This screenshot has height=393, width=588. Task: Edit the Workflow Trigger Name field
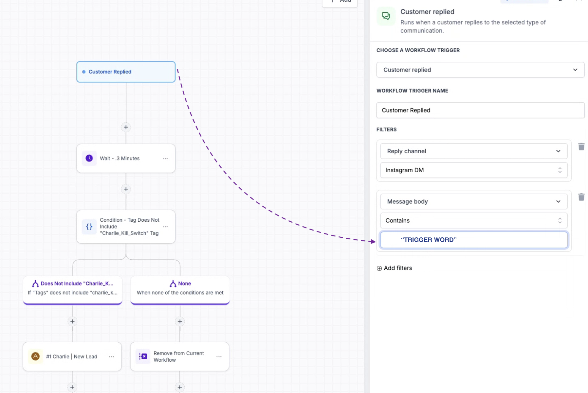pyautogui.click(x=480, y=110)
